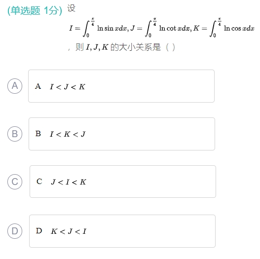This screenshot has height=259, width=260.
Task: Select the circular radio button B
Action: (15, 134)
